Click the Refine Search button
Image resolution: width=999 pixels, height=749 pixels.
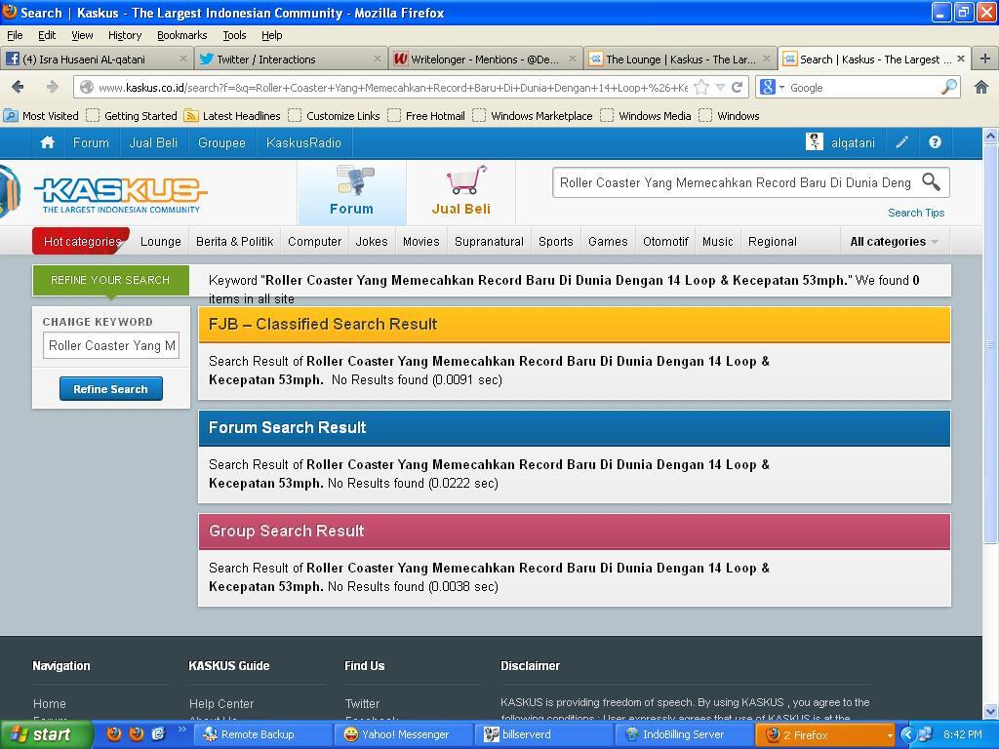(111, 388)
